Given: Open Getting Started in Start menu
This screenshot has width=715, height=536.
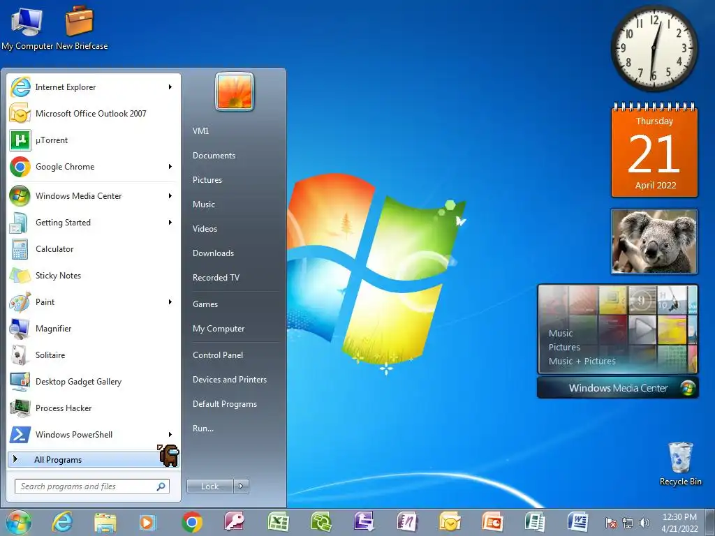Looking at the screenshot, I should tap(94, 223).
